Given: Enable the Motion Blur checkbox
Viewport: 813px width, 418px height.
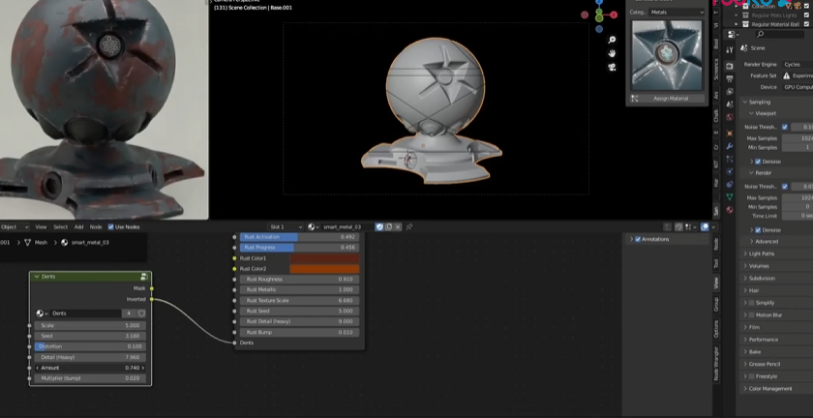Looking at the screenshot, I should click(x=752, y=314).
